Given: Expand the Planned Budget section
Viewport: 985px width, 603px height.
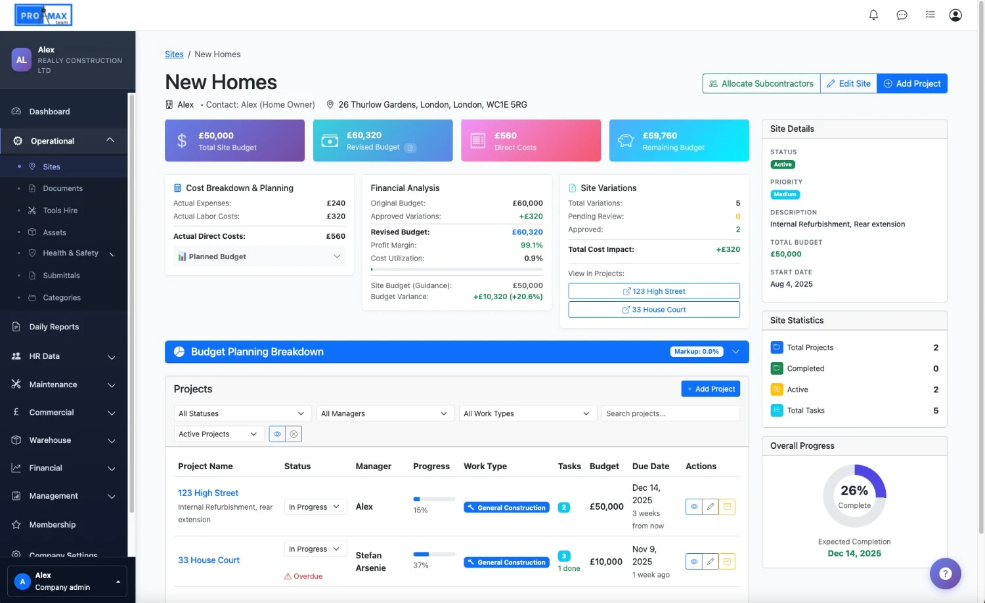Looking at the screenshot, I should coord(259,257).
